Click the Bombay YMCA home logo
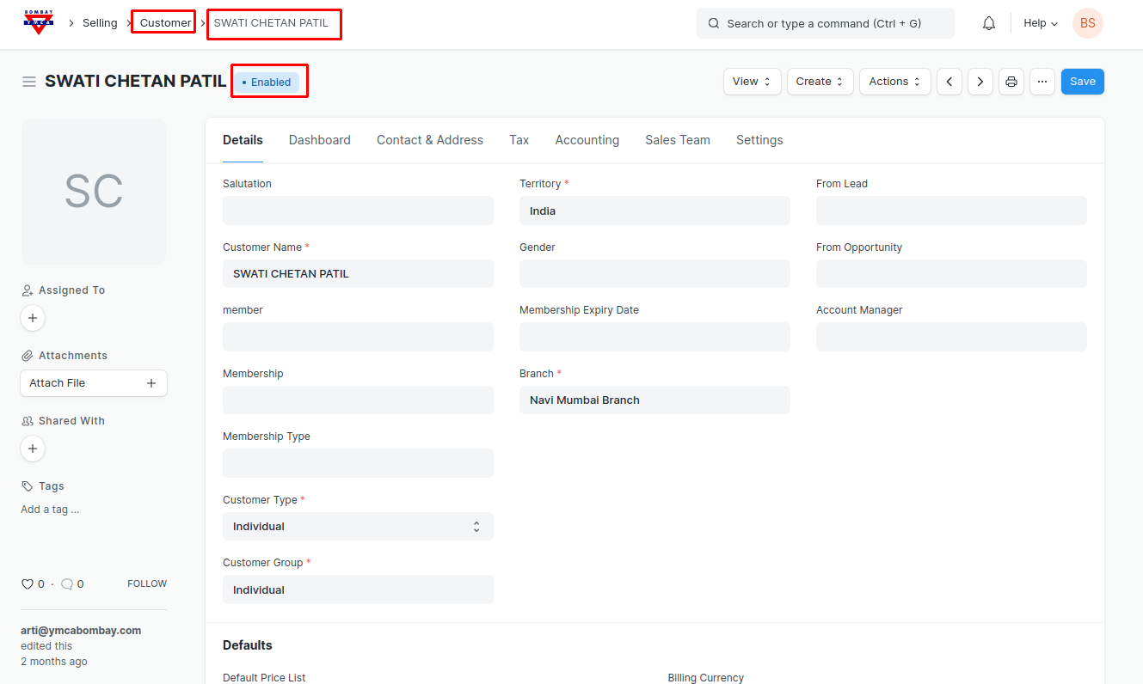 point(38,23)
